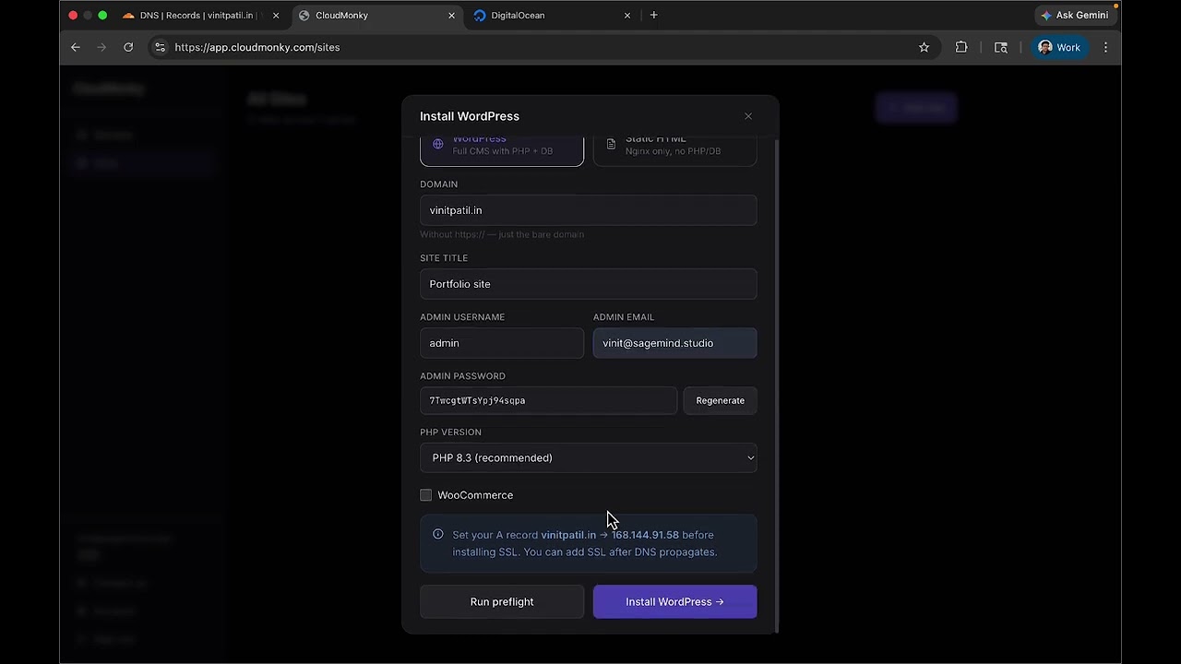This screenshot has height=664, width=1181.
Task: Click the Site Title field 'Portfolio site'
Action: click(x=589, y=284)
